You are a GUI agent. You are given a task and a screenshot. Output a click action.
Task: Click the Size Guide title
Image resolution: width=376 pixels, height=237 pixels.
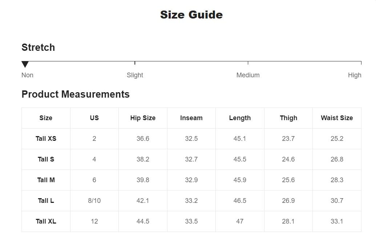[191, 15]
